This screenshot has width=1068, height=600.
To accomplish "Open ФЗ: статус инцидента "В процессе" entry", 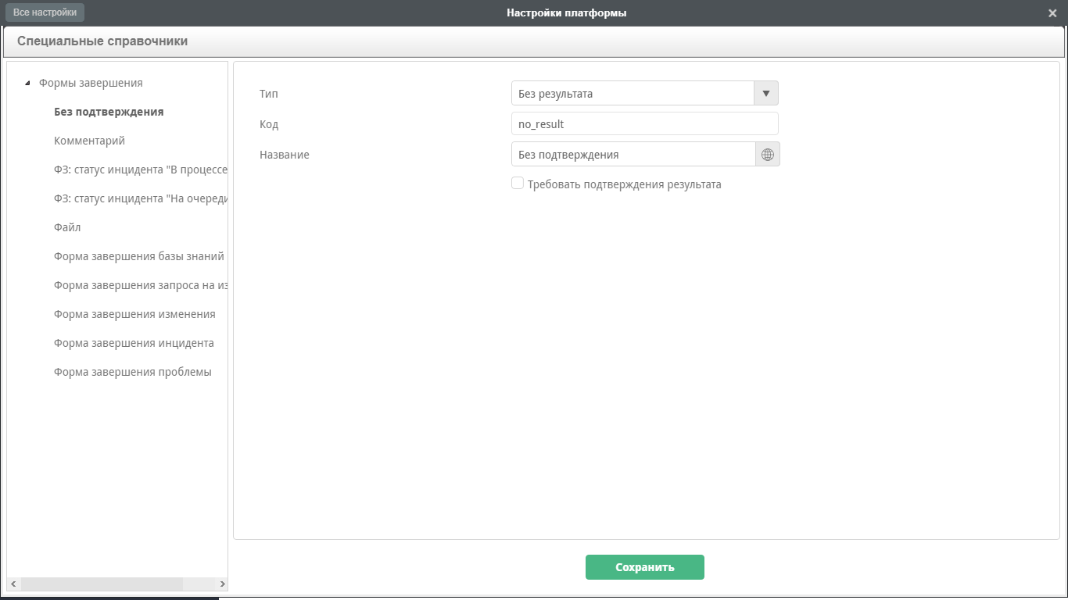I will click(141, 170).
